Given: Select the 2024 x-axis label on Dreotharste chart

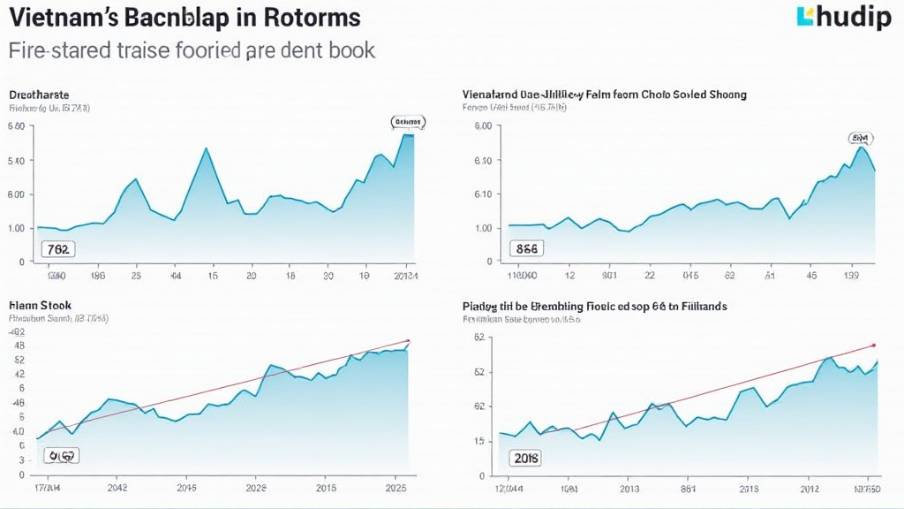Looking at the screenshot, I should click(x=403, y=276).
